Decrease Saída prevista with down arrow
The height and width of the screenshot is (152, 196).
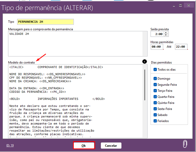pyautogui.click(x=166, y=35)
